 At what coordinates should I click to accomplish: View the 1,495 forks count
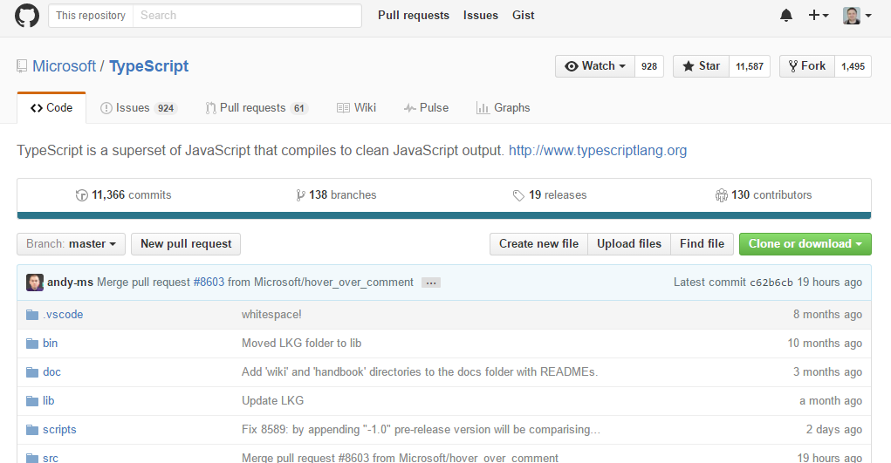coord(853,66)
